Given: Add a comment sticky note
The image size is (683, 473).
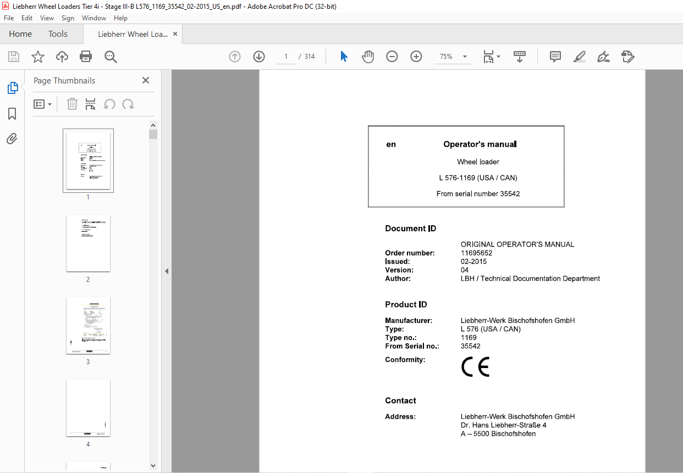Looking at the screenshot, I should [x=555, y=57].
